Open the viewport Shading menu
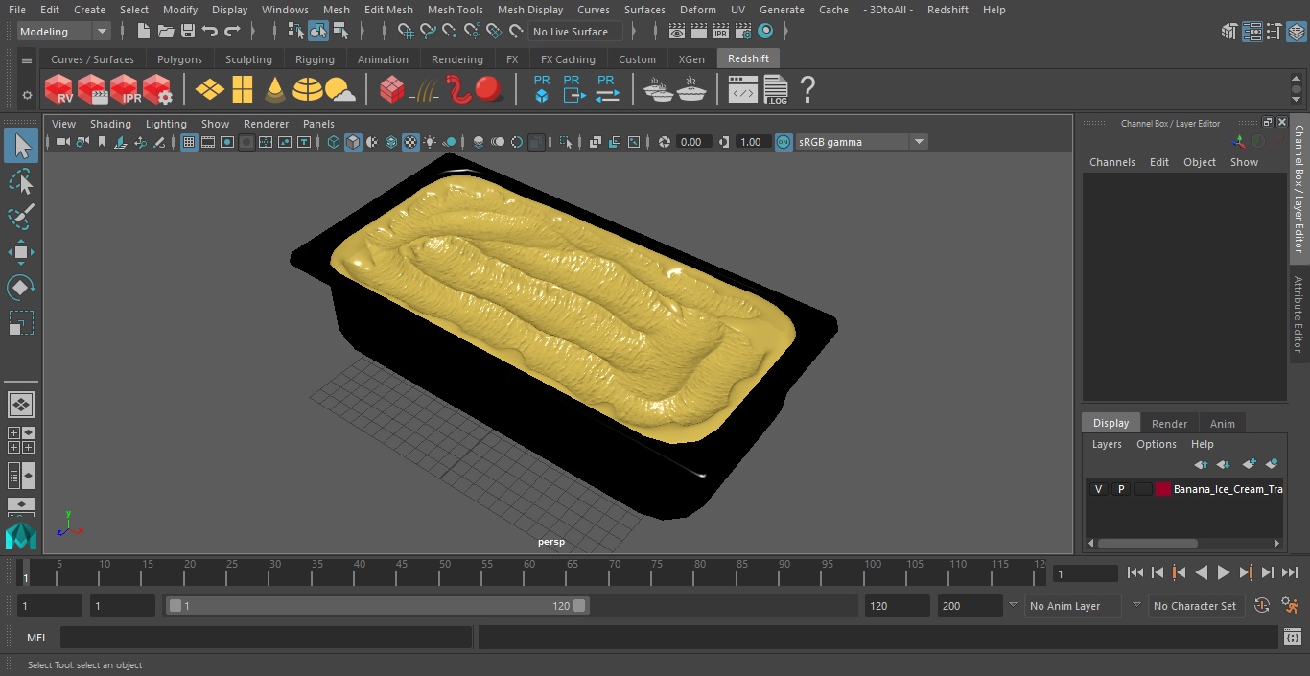This screenshot has width=1310, height=676. point(110,124)
